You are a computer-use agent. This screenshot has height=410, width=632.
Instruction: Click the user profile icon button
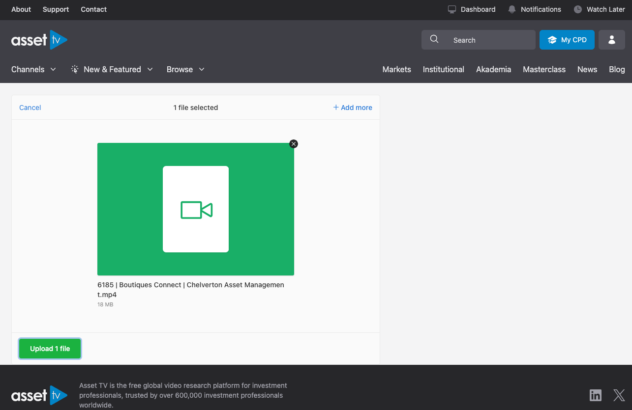click(611, 40)
